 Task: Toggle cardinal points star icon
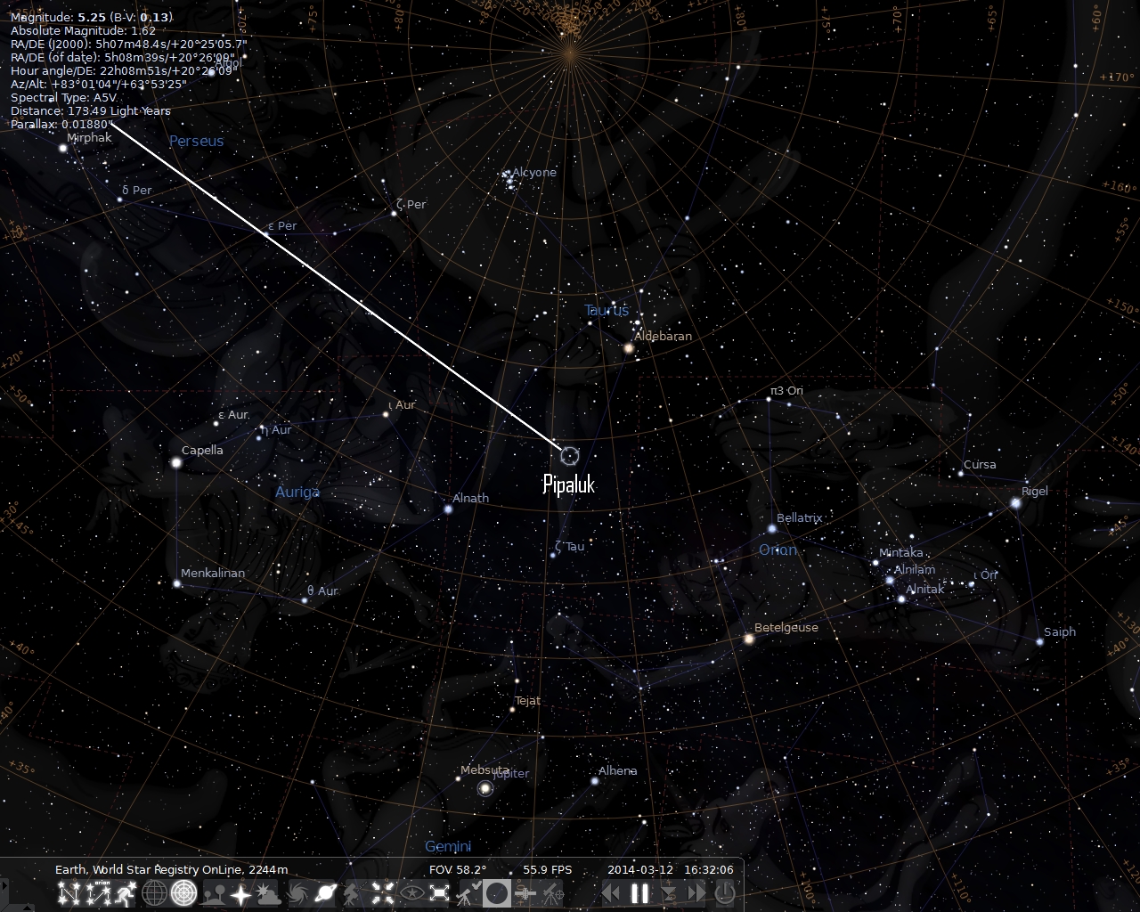[240, 892]
